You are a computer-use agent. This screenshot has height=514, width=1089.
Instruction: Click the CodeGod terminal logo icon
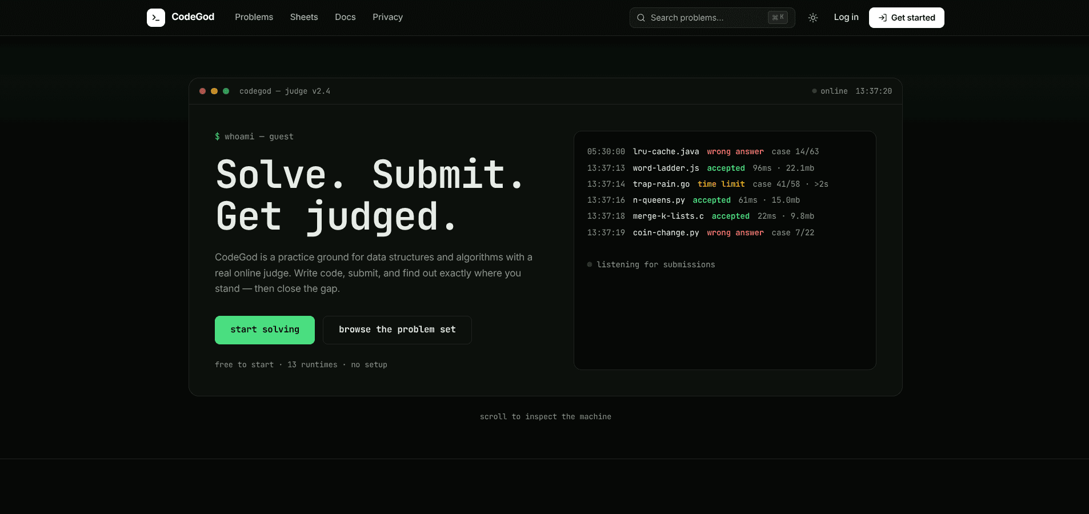156,18
